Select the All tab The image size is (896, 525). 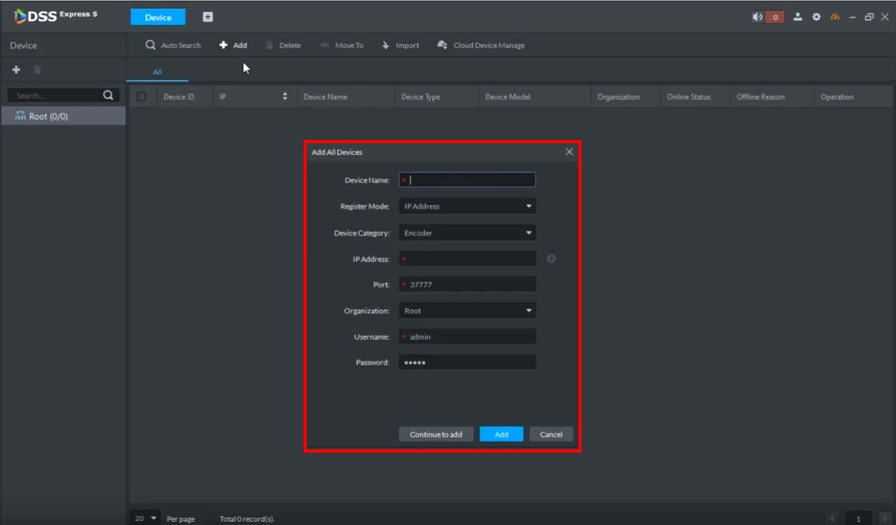(x=157, y=72)
